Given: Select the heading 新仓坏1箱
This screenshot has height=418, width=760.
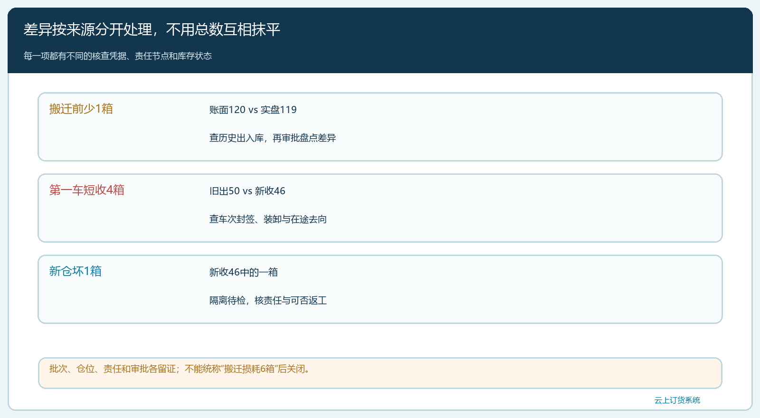Looking at the screenshot, I should [76, 271].
